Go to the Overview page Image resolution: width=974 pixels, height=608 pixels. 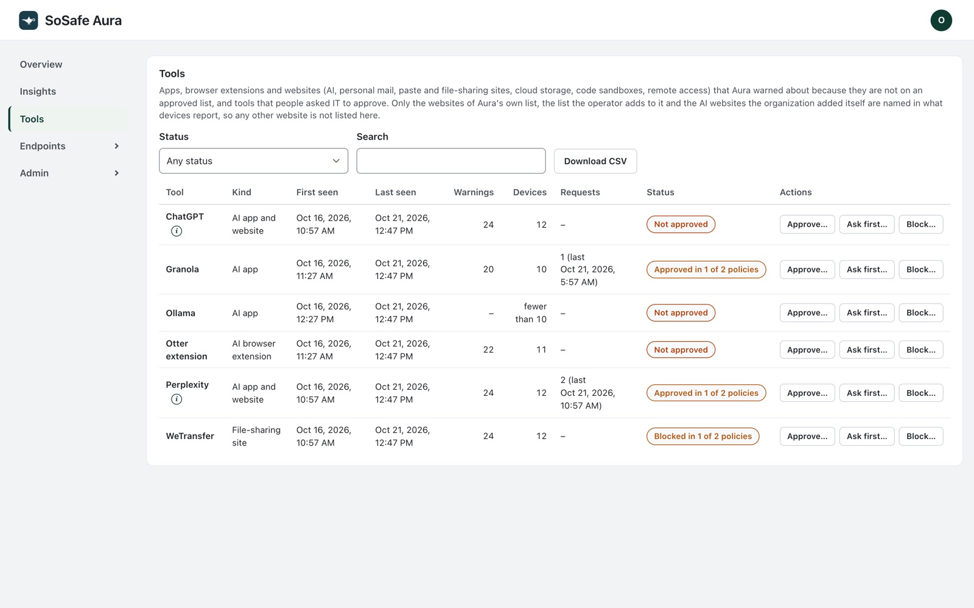click(x=41, y=64)
